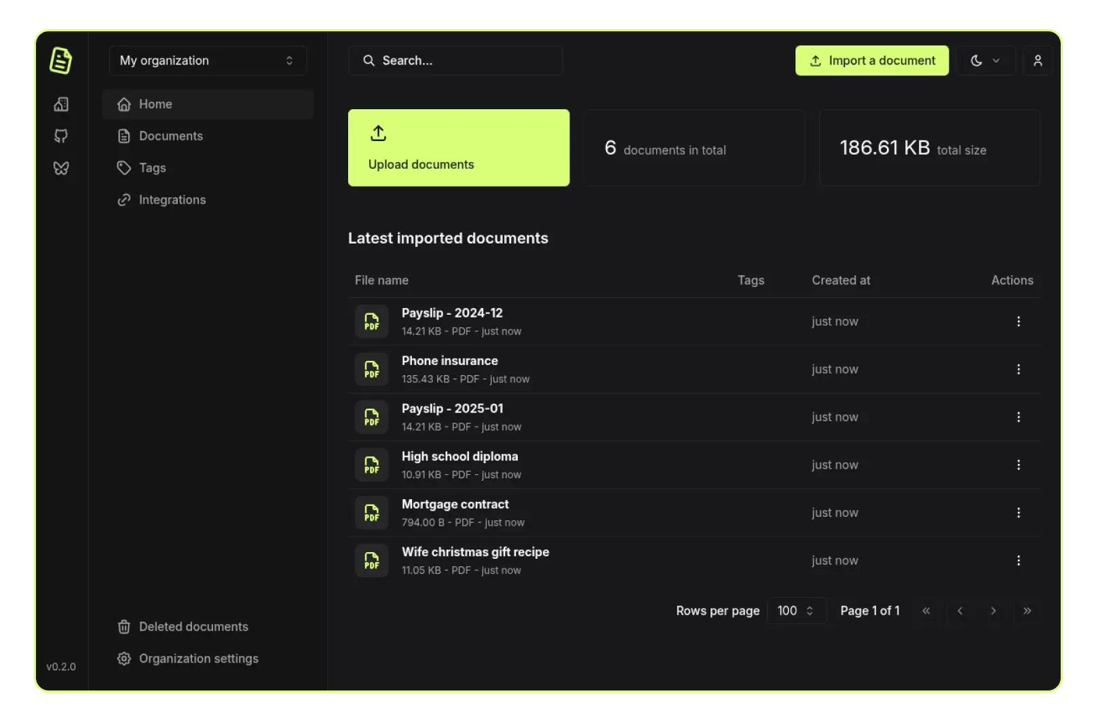The width and height of the screenshot is (1096, 721).
Task: Open the user account icon
Action: click(x=1038, y=60)
